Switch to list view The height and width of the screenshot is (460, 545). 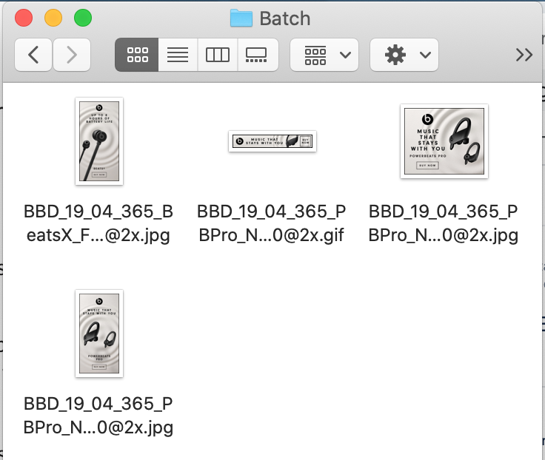coord(177,55)
